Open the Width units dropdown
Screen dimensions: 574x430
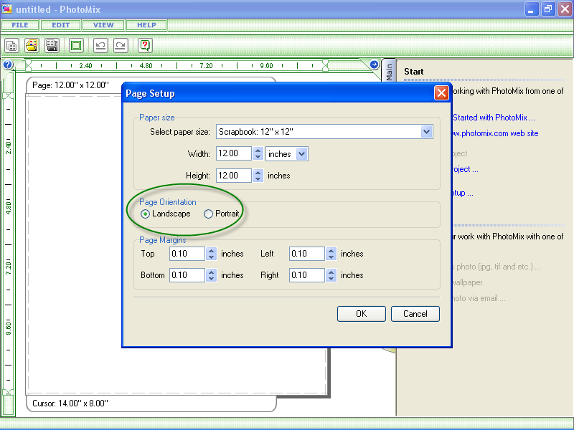pyautogui.click(x=301, y=154)
